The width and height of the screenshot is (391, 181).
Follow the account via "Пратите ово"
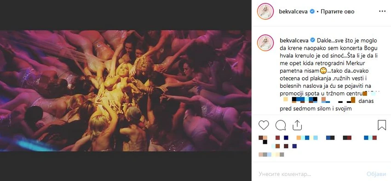point(337,11)
